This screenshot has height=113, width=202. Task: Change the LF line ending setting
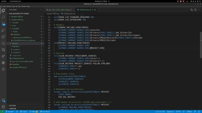[183, 112]
